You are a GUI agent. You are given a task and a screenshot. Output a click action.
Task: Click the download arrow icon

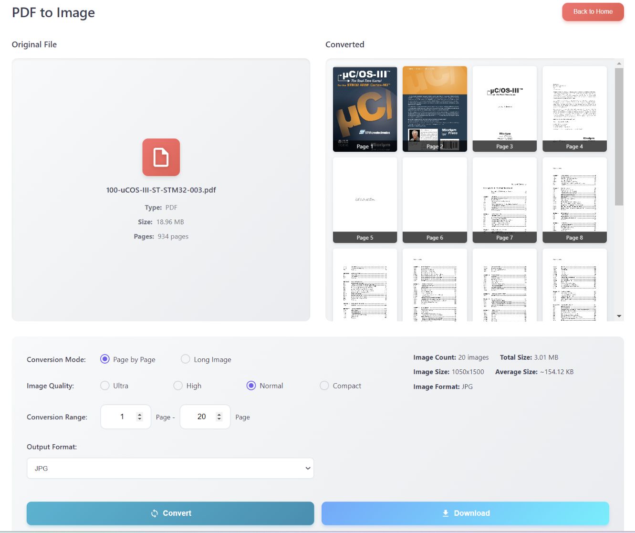tap(446, 513)
